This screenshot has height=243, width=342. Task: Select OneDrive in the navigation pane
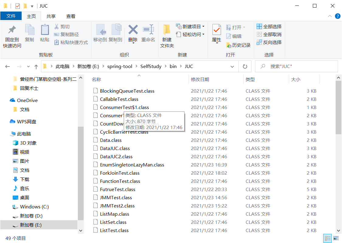coord(27,101)
